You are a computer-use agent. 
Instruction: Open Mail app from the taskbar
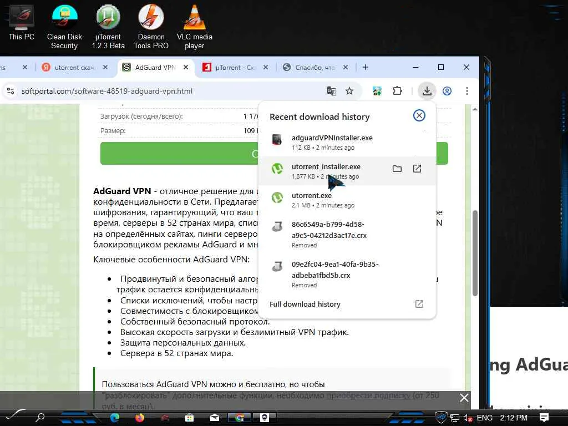click(215, 418)
